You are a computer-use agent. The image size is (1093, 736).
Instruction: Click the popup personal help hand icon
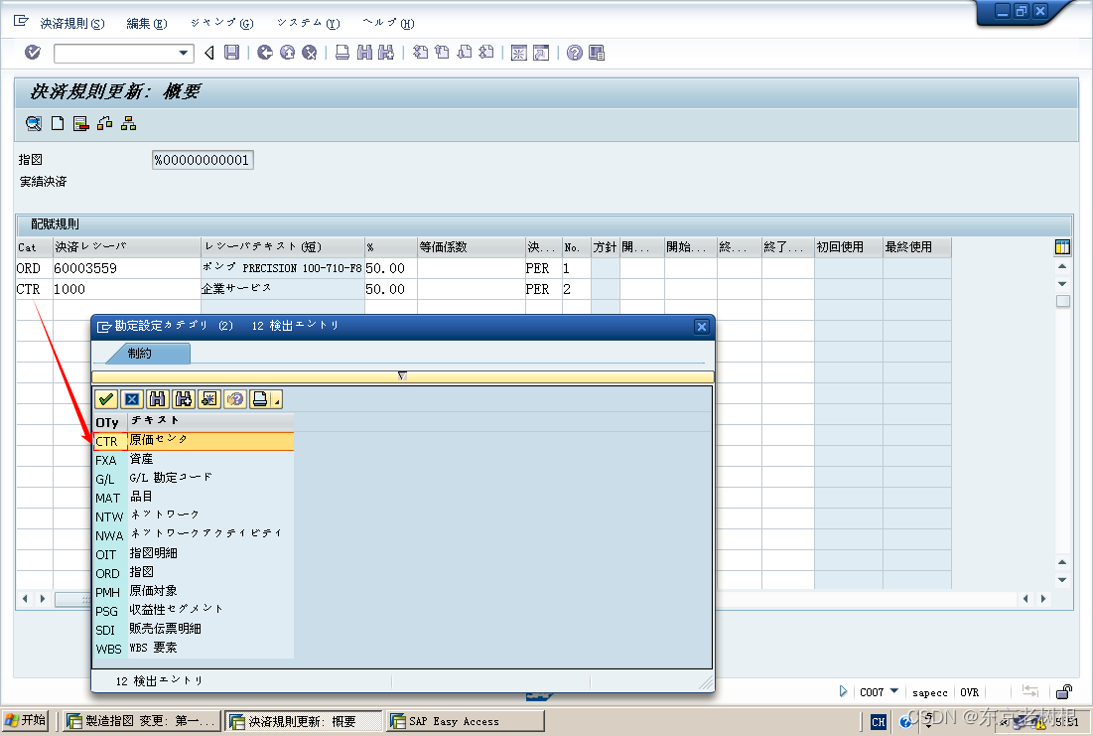235,399
